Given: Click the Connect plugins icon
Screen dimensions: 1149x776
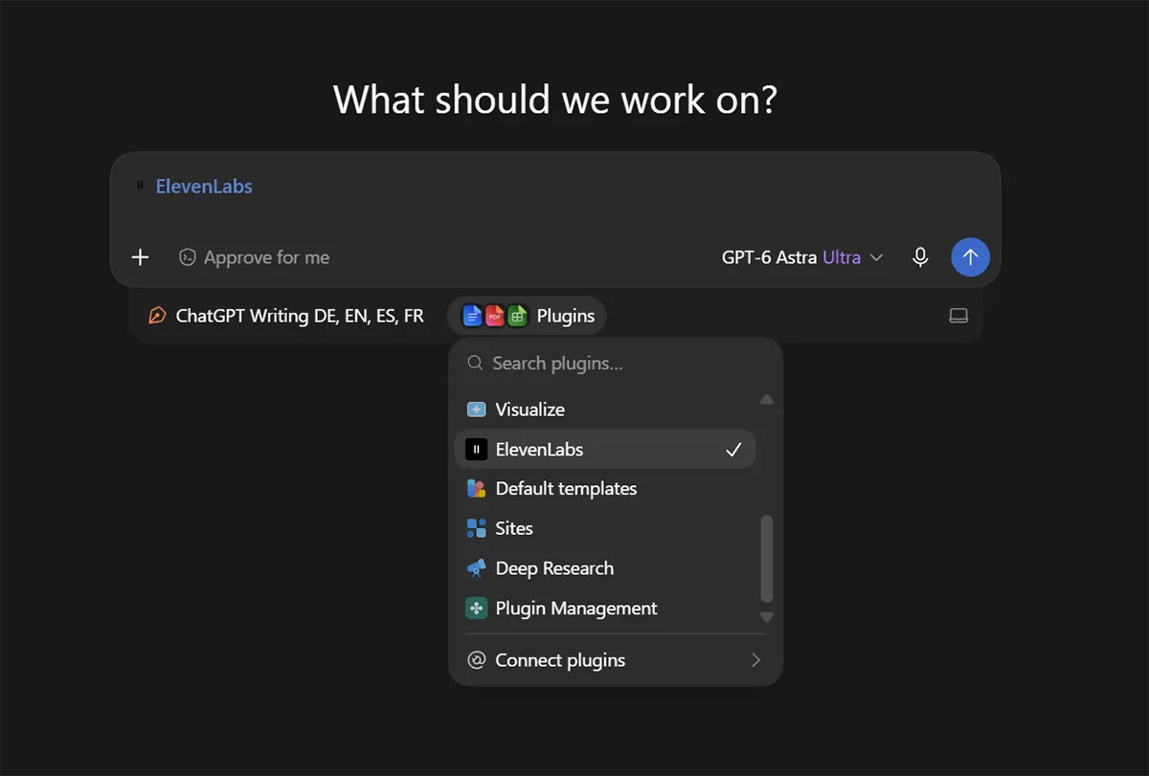Looking at the screenshot, I should coord(476,660).
